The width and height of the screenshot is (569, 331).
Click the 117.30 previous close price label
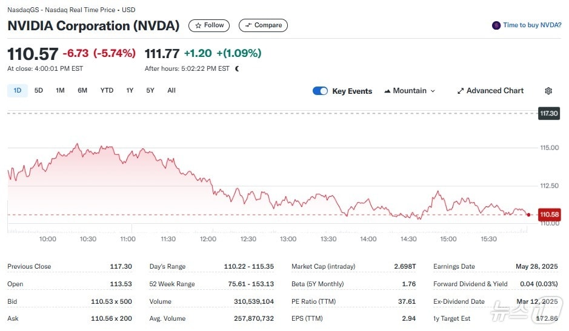pos(548,113)
